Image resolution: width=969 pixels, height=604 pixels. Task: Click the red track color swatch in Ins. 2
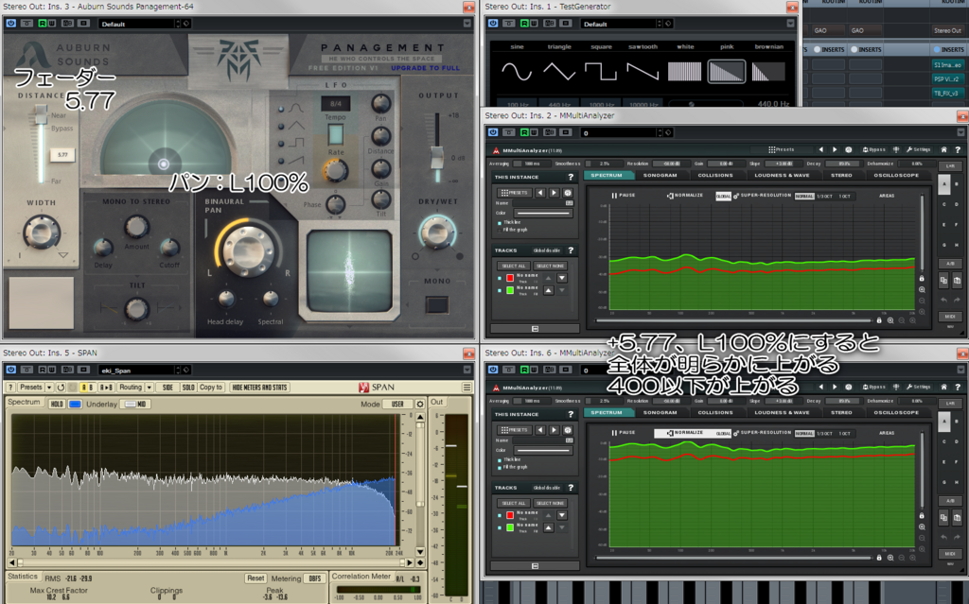click(510, 278)
